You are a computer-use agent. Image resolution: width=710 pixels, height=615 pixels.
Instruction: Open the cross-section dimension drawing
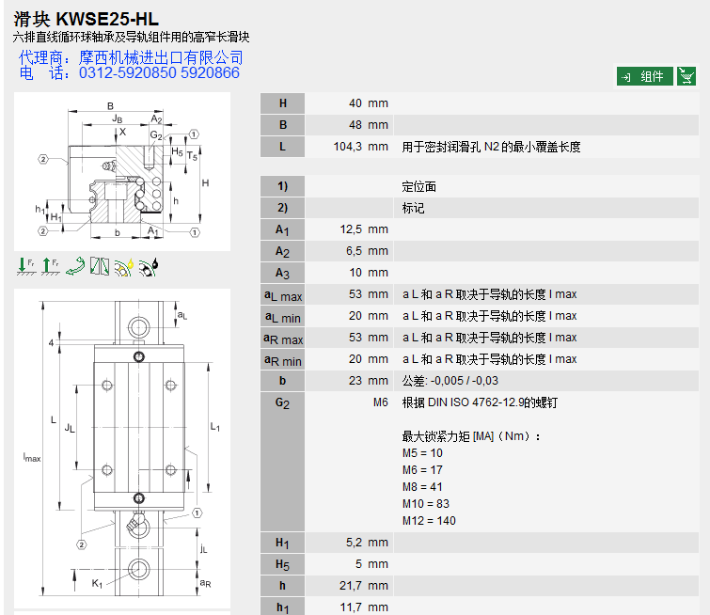click(x=121, y=173)
